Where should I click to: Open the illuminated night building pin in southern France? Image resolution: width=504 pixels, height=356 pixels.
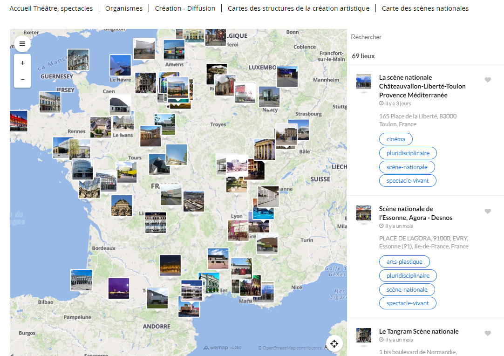click(x=170, y=265)
